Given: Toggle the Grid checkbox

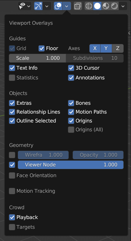Looking at the screenshot, I should point(12,49).
